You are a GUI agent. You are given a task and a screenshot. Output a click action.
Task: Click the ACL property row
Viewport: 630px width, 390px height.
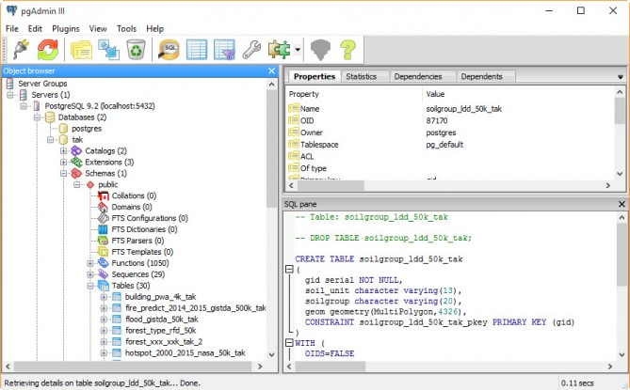[450, 157]
